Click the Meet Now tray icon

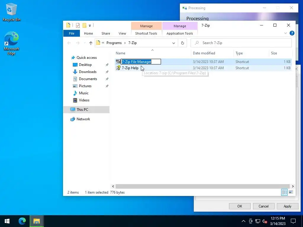(251, 221)
